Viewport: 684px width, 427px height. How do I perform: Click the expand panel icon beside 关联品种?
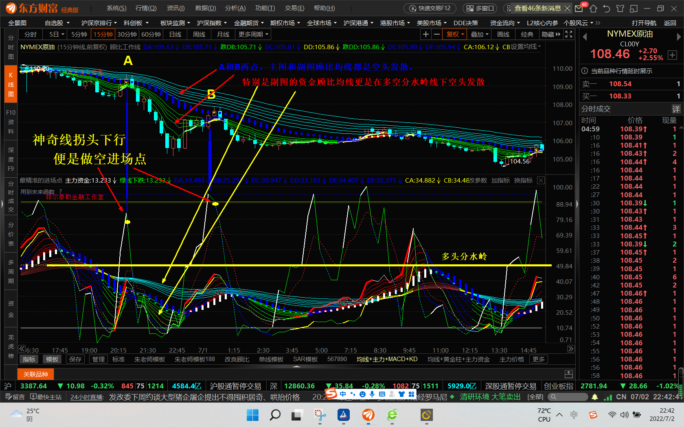(569, 374)
